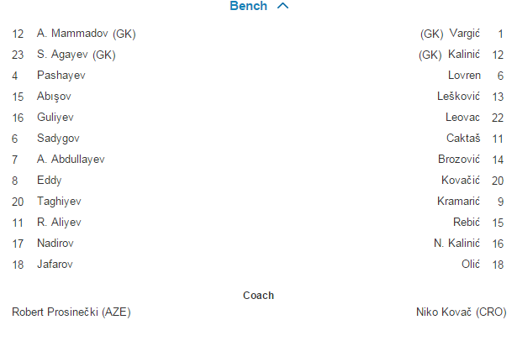Click Sadygov's name
This screenshot has width=517, height=341.
[57, 139]
